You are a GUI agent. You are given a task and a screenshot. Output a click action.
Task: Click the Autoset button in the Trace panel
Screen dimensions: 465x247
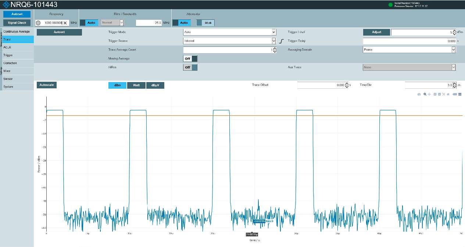[x=59, y=32]
